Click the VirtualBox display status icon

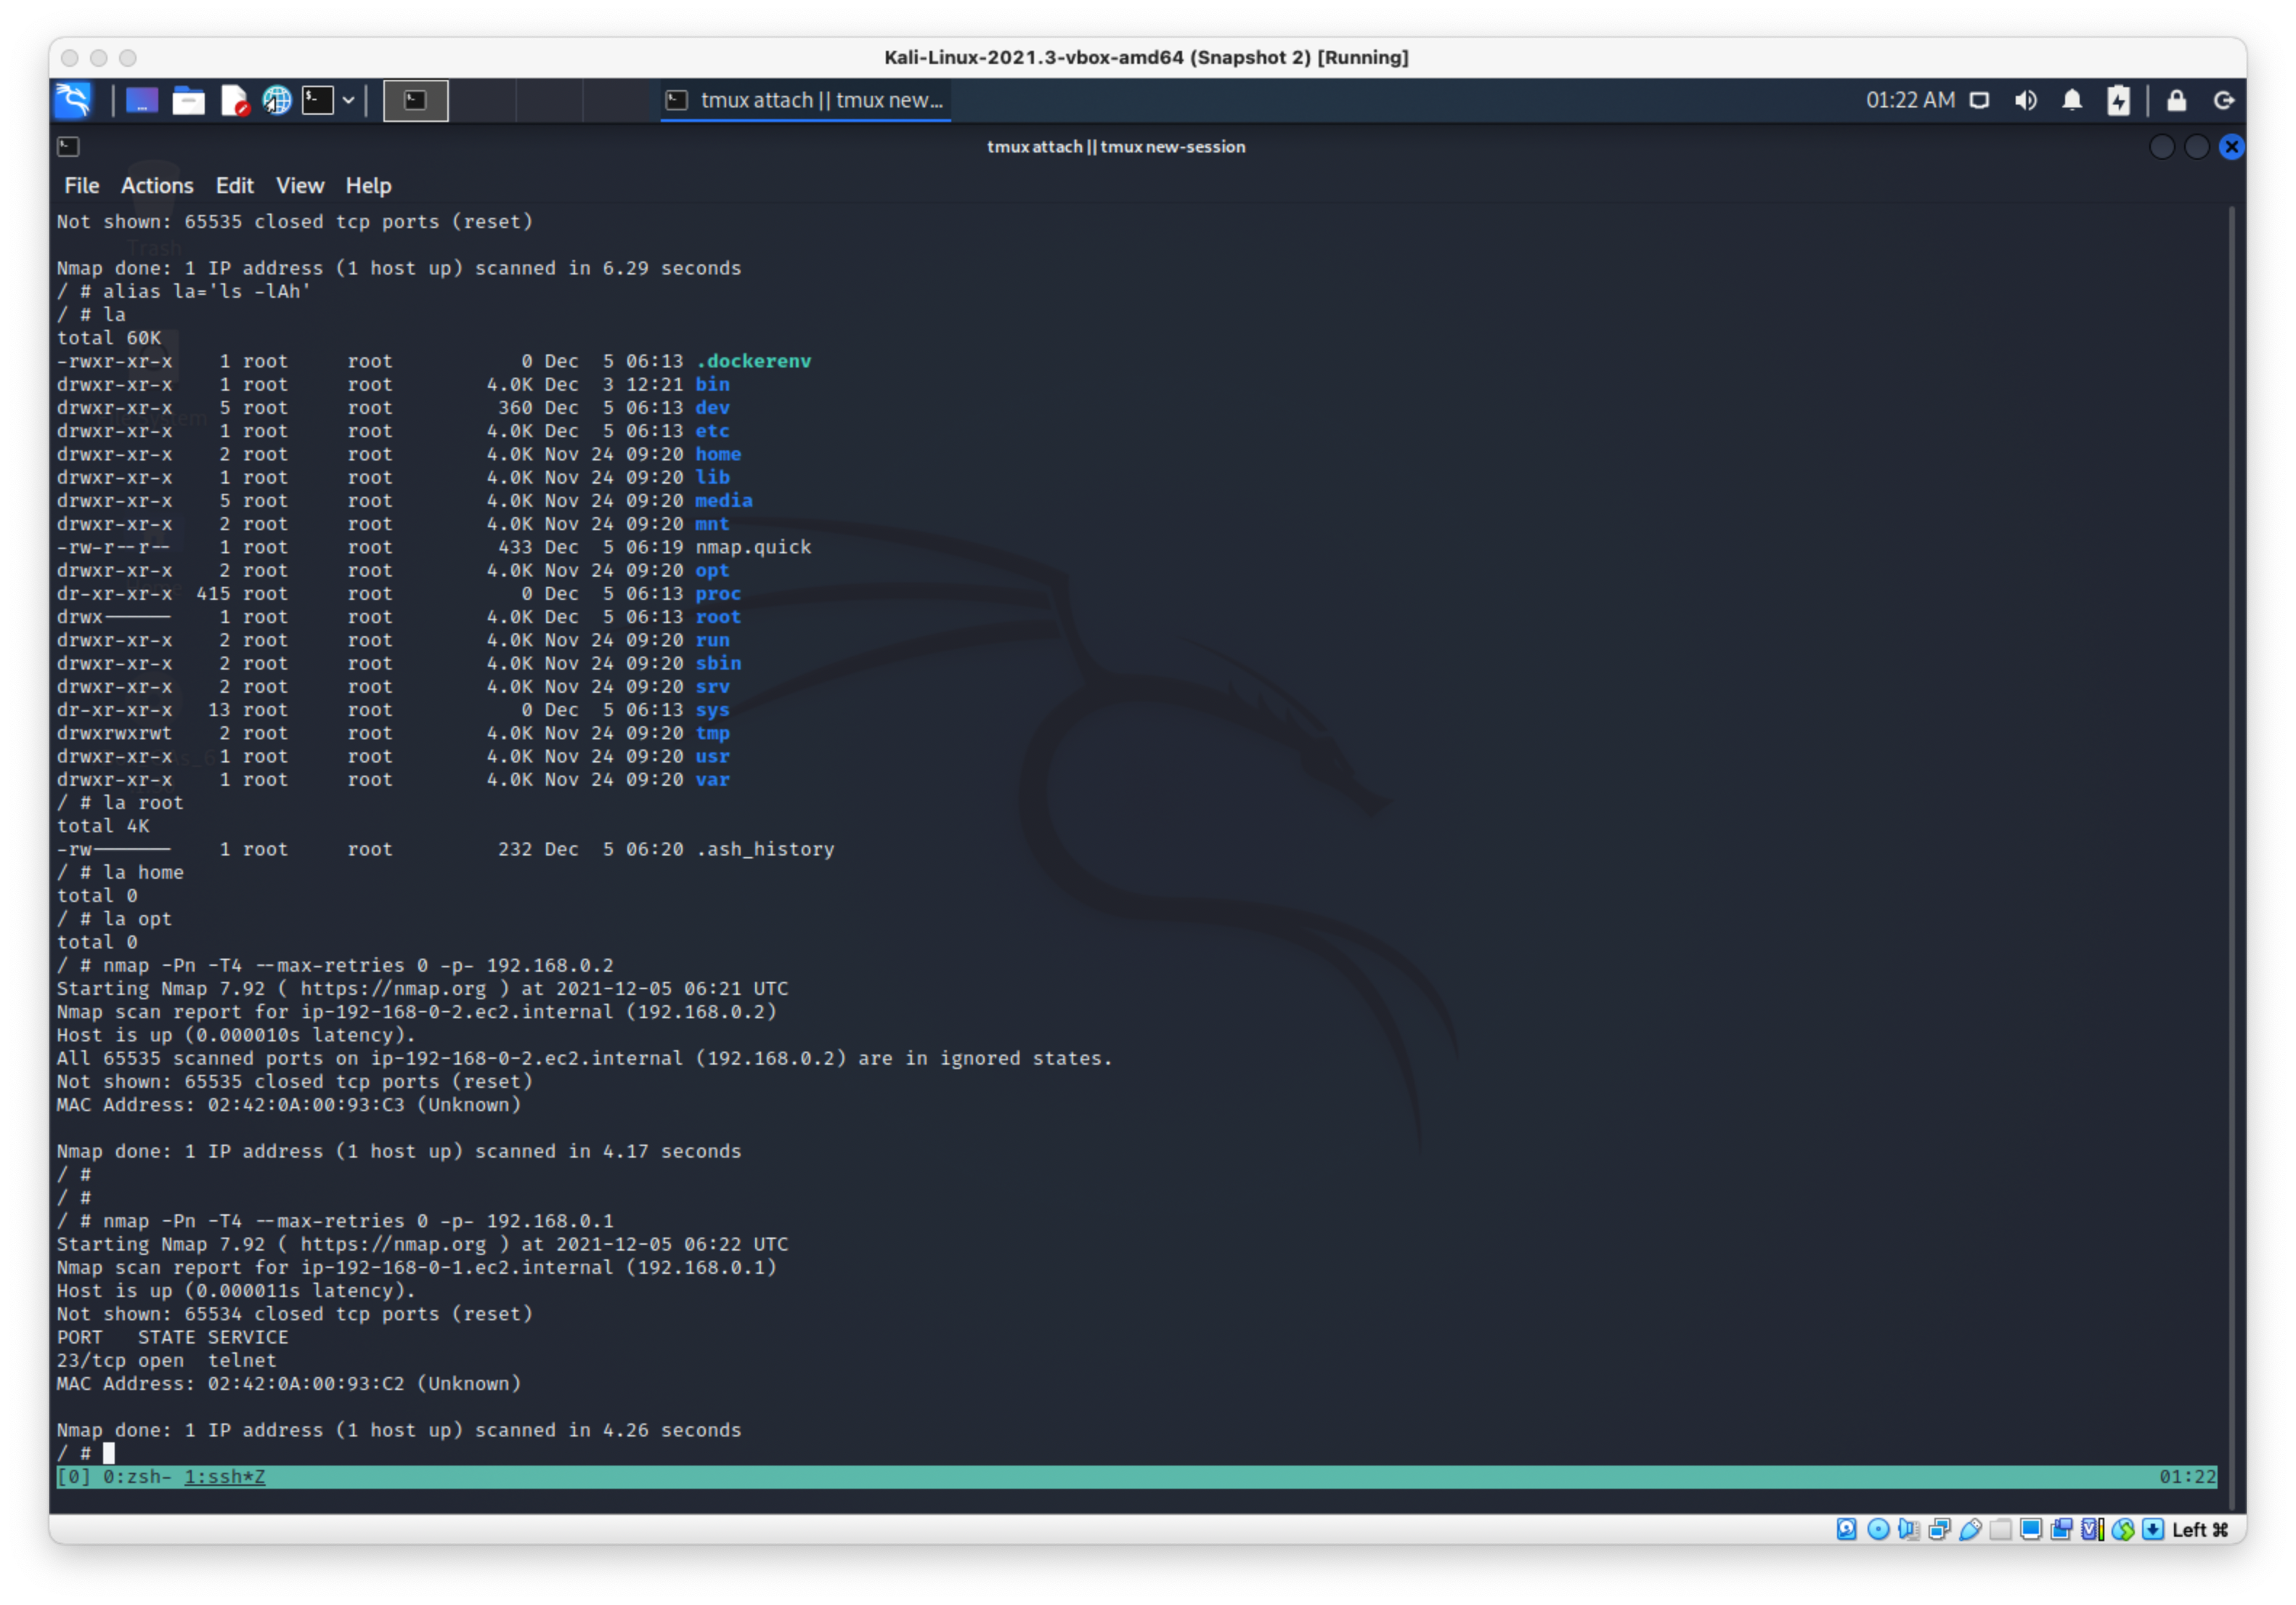point(2031,1529)
